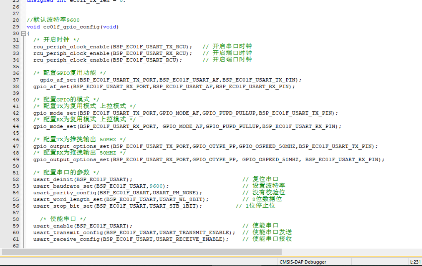
Task: Click the 9600 value in usart_baudrate_set
Action: click(156, 186)
